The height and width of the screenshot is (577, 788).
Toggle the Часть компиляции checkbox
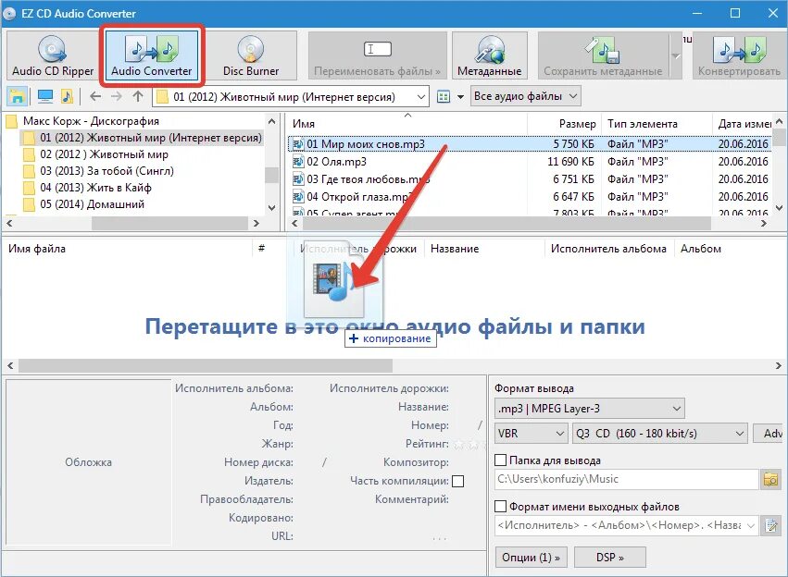point(457,481)
